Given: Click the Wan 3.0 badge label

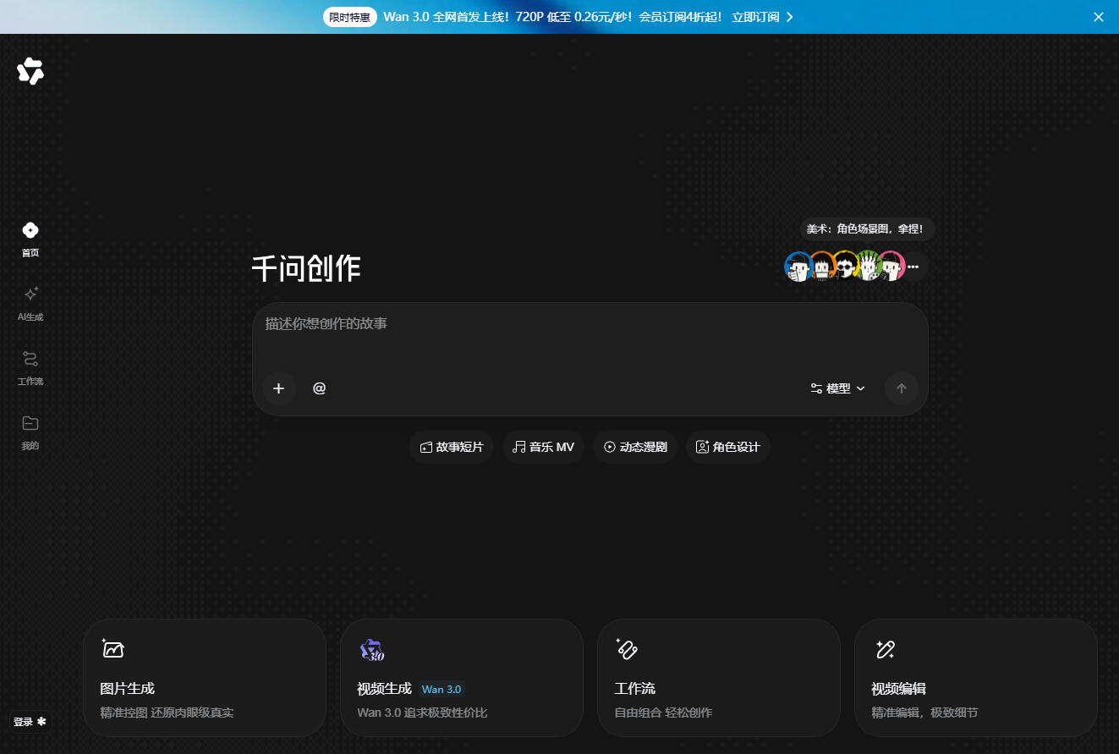Looking at the screenshot, I should [x=442, y=690].
